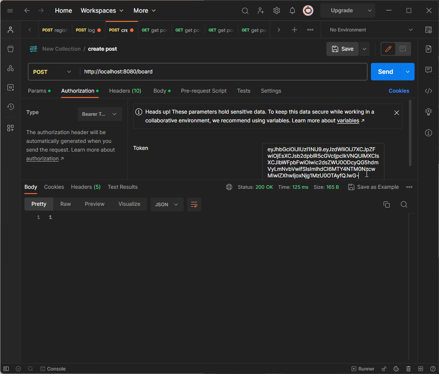The height and width of the screenshot is (374, 439).
Task: Change the POST method dropdown
Action: pyautogui.click(x=52, y=72)
